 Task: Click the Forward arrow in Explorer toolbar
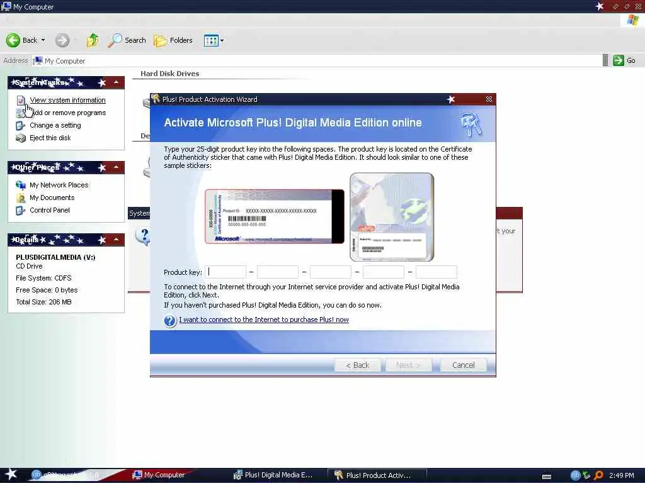click(x=62, y=40)
